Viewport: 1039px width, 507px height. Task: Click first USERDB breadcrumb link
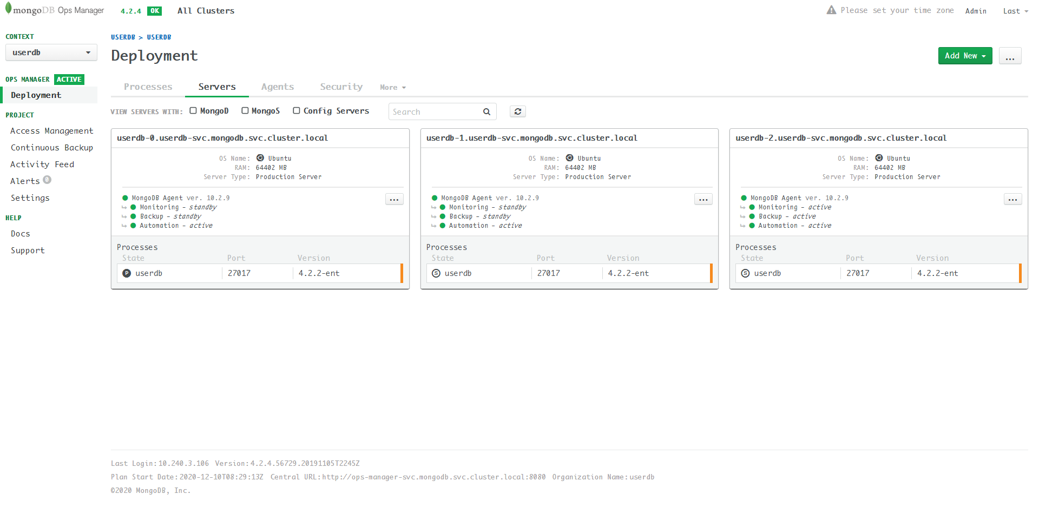pos(123,37)
